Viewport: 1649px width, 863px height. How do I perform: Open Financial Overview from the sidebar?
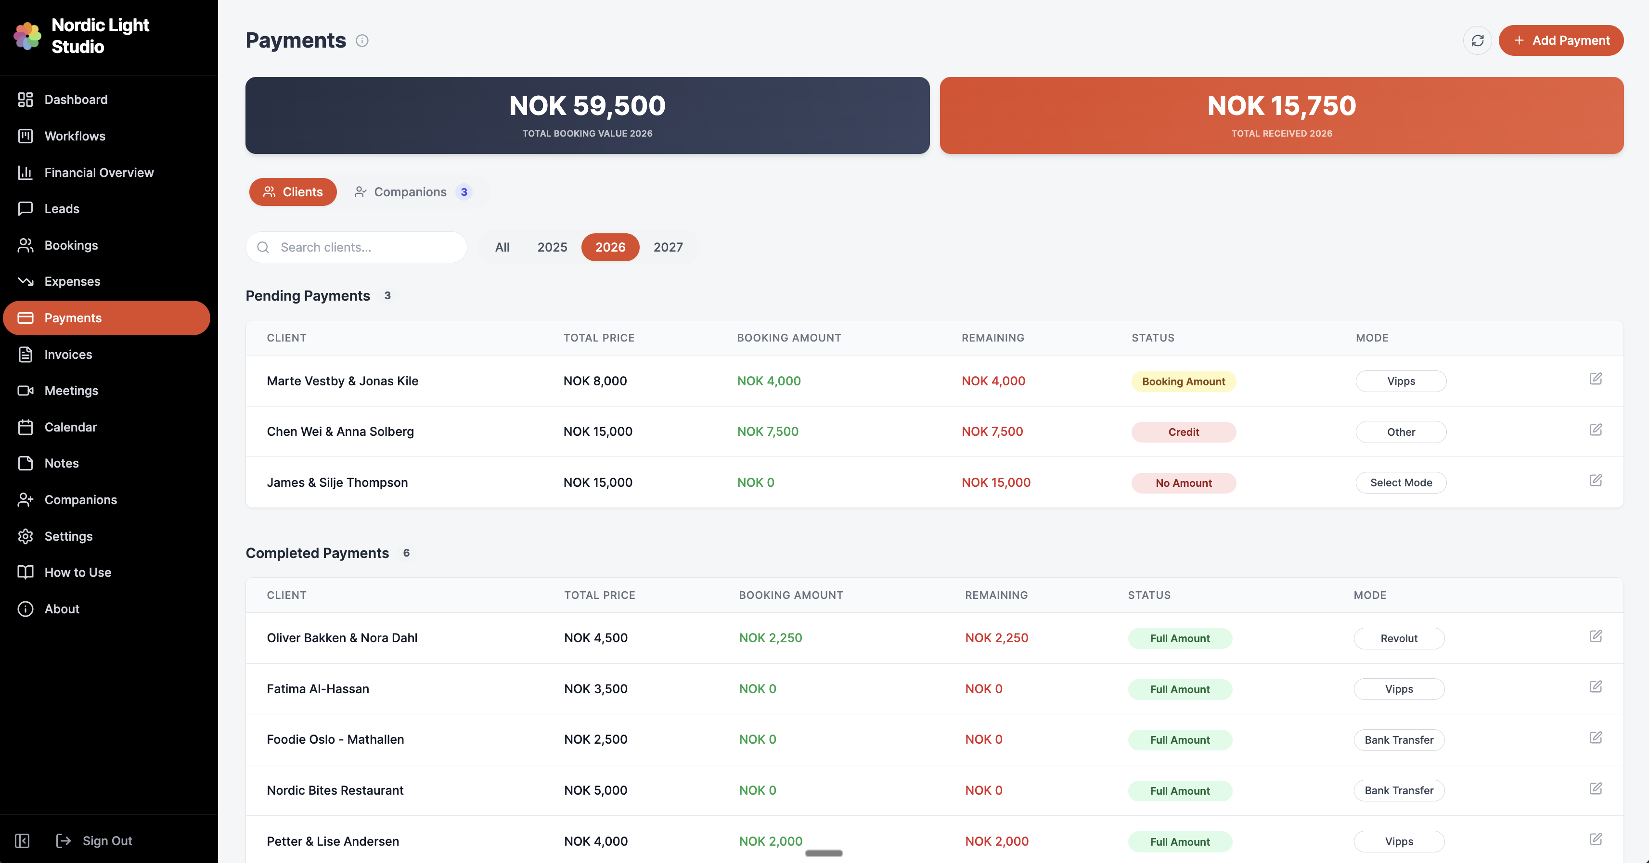click(99, 172)
